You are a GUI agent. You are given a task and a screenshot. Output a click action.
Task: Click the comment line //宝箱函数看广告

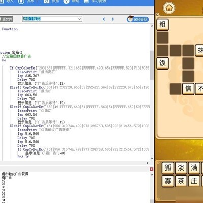(16, 56)
